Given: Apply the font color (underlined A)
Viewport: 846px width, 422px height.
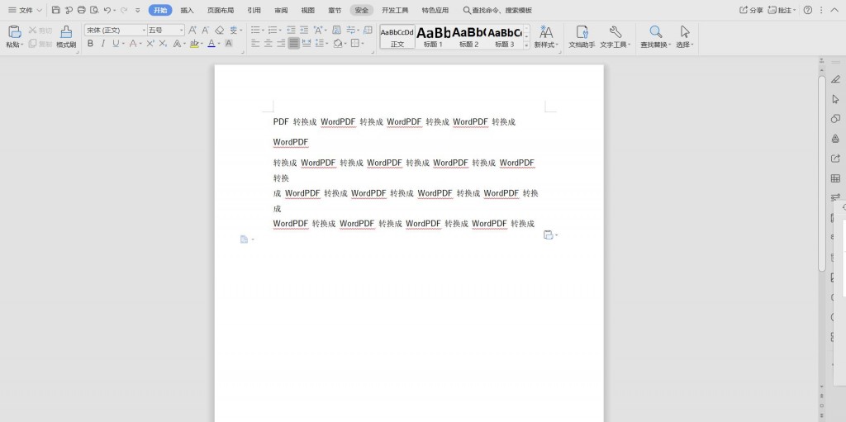Looking at the screenshot, I should 211,43.
